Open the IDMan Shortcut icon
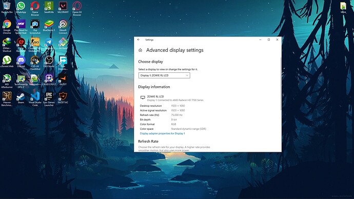Viewport: 354px width, 199px height. click(x=7, y=45)
